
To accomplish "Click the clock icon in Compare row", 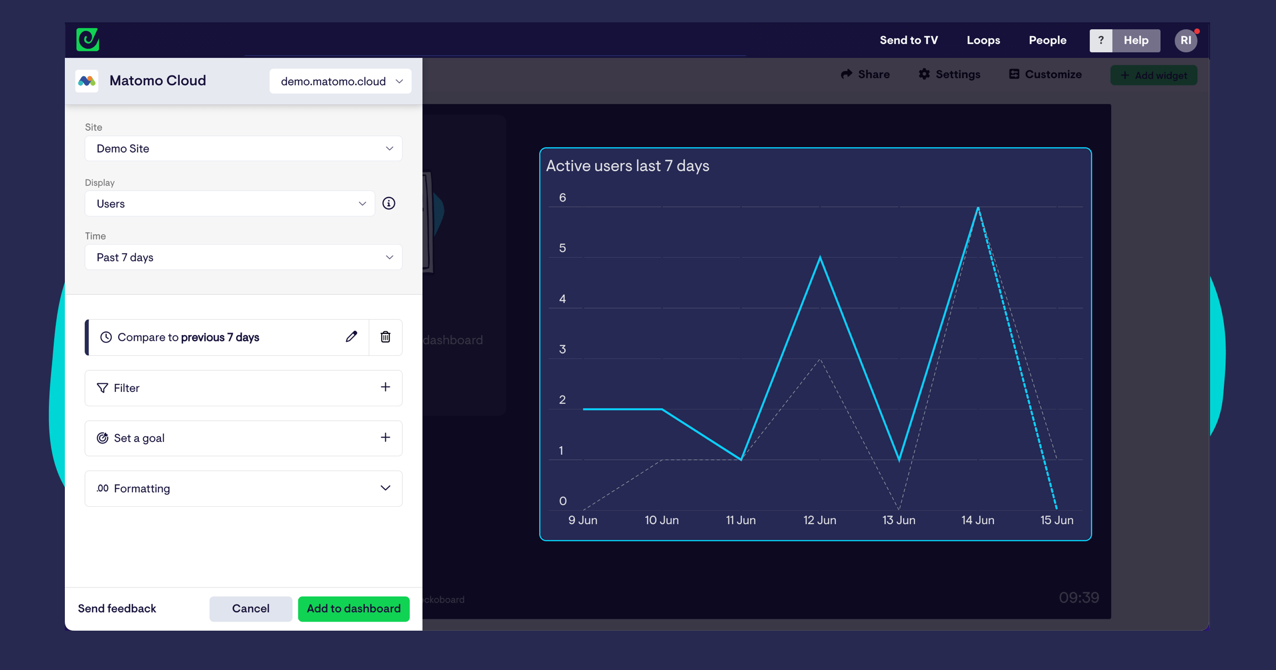I will pyautogui.click(x=106, y=337).
